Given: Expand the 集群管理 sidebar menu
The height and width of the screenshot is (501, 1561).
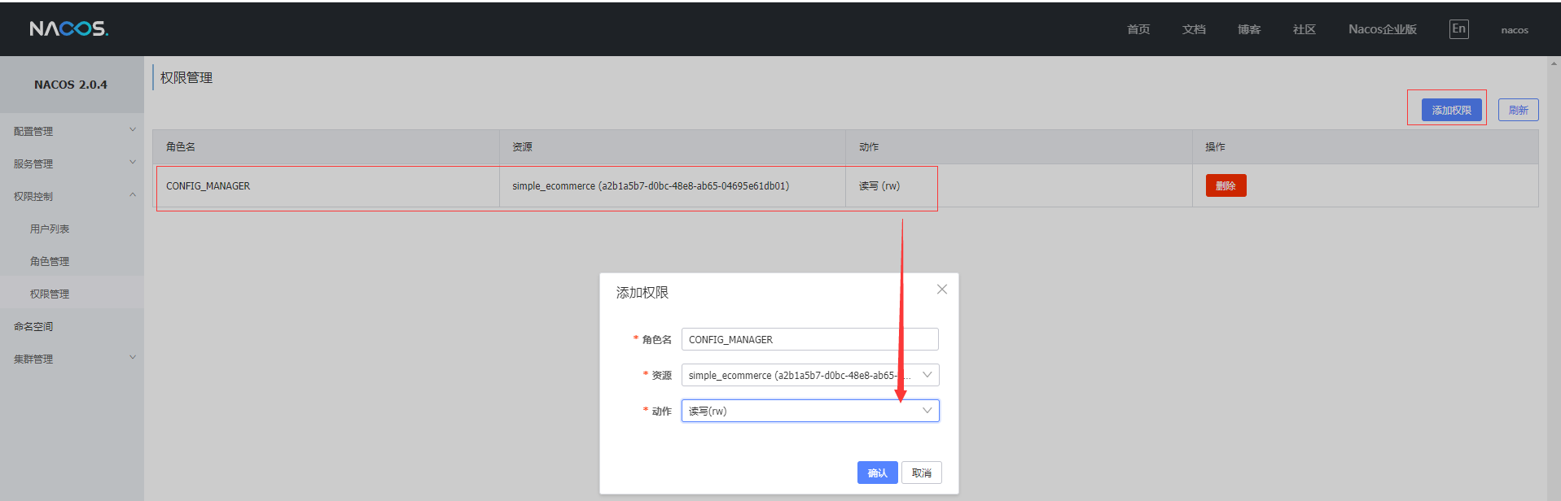Looking at the screenshot, I should (72, 359).
